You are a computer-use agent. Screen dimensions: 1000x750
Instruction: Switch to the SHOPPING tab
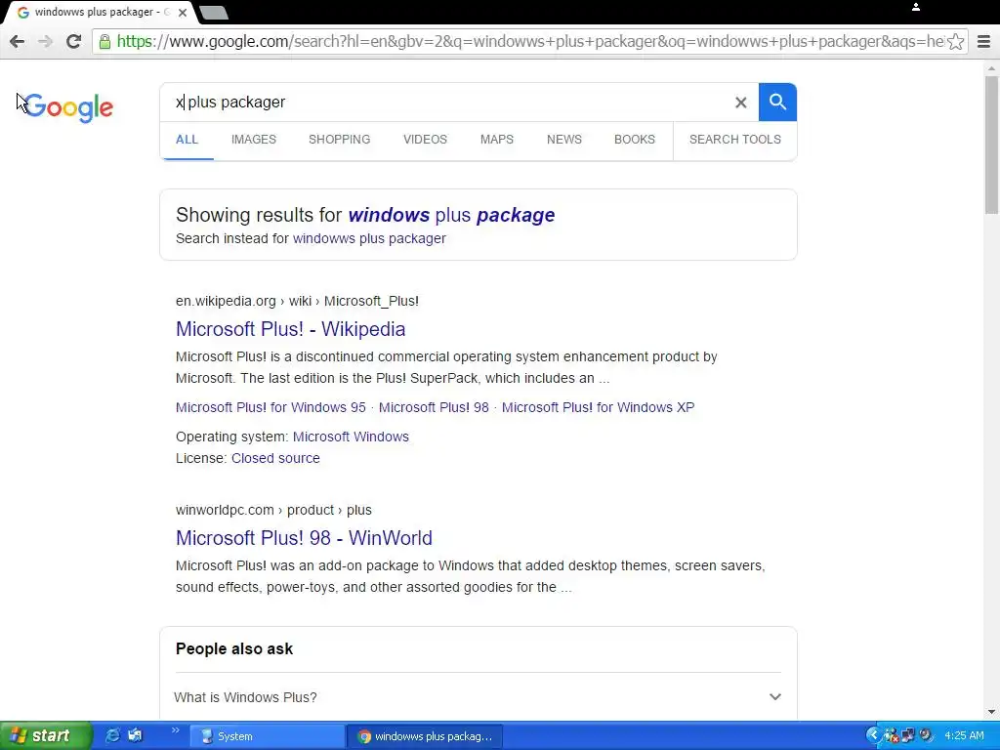coord(339,139)
